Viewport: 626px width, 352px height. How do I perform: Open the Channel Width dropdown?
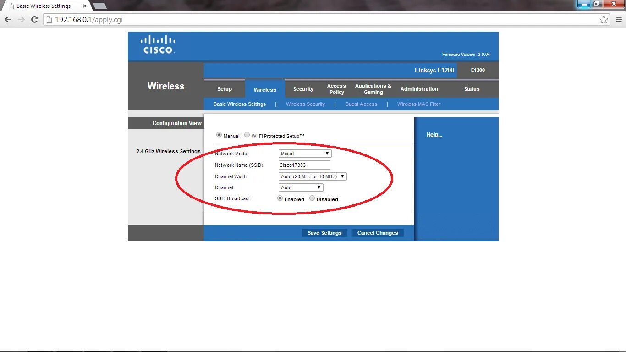coord(313,176)
